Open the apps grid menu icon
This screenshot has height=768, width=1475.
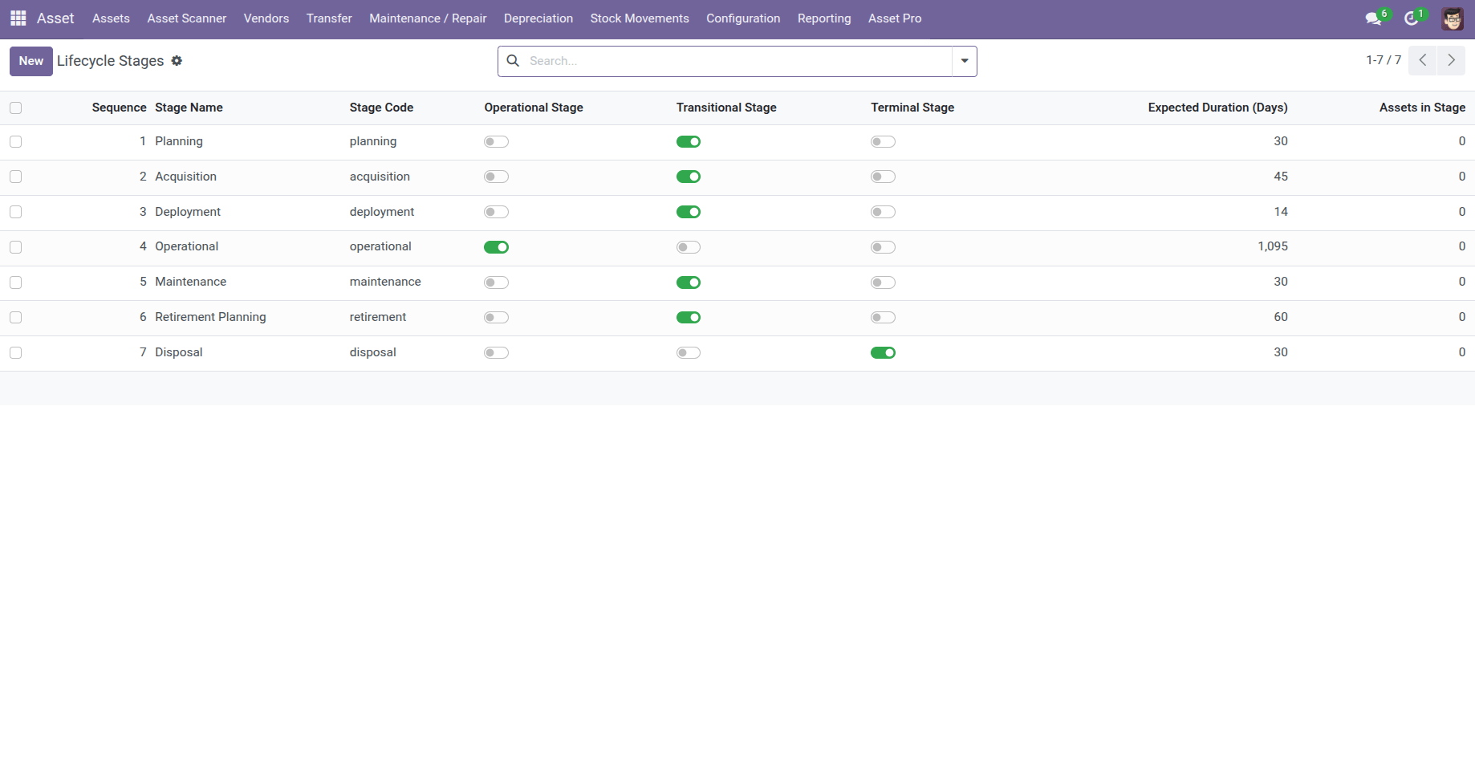[18, 18]
